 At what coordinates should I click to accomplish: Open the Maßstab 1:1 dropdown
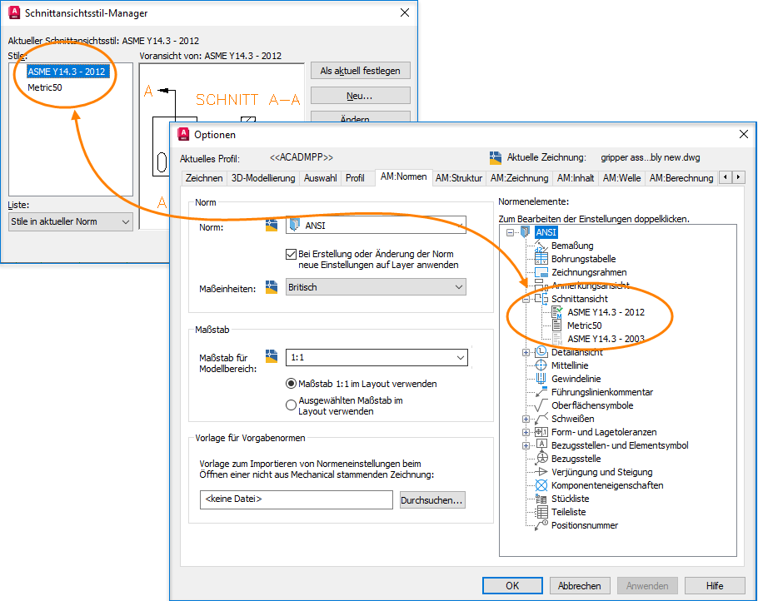377,357
